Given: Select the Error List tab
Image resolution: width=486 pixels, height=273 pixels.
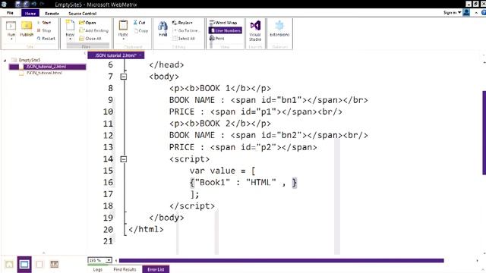Looking at the screenshot, I should (156, 269).
